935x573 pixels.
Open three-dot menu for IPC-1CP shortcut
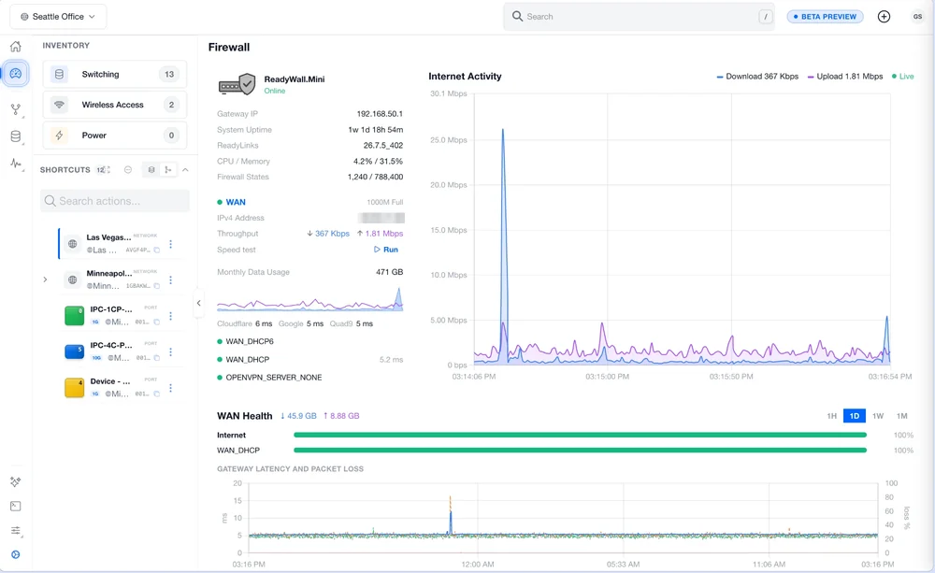pyautogui.click(x=170, y=316)
